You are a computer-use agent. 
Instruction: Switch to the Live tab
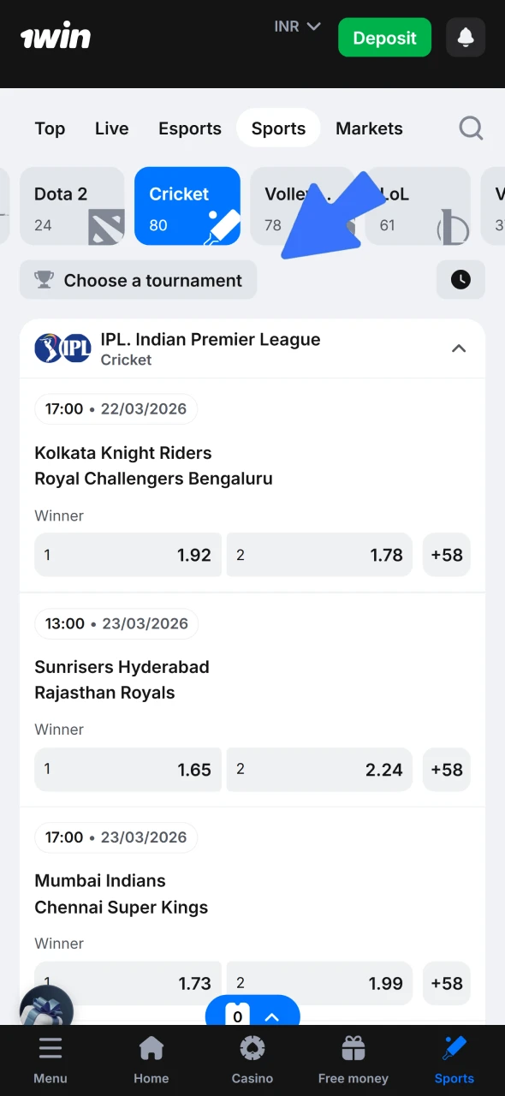point(111,128)
